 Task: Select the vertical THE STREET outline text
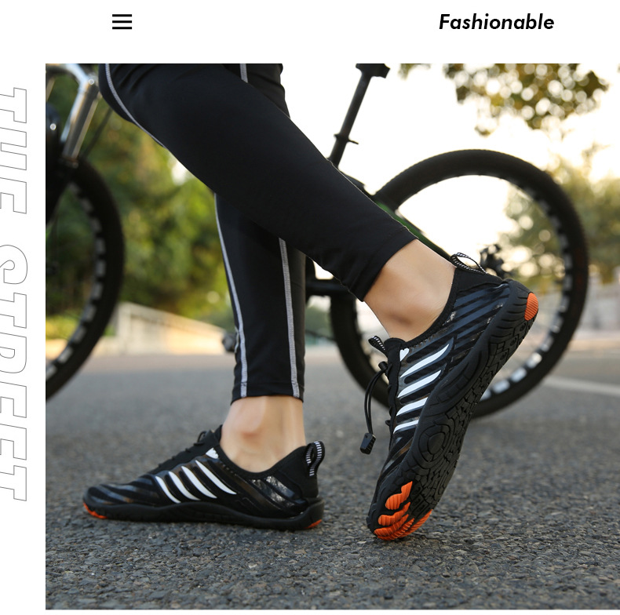(x=14, y=294)
